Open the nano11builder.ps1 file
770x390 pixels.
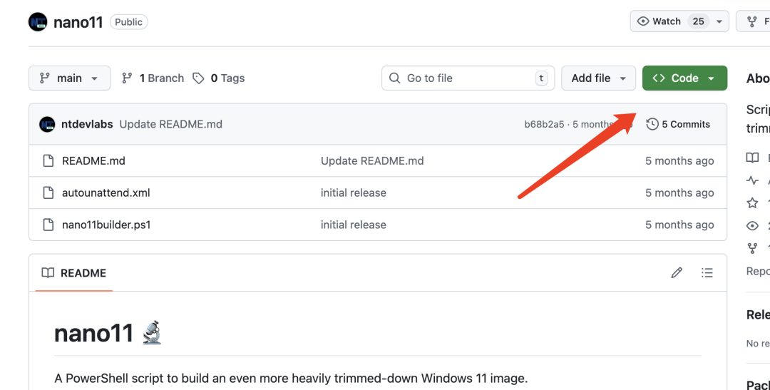tap(106, 225)
